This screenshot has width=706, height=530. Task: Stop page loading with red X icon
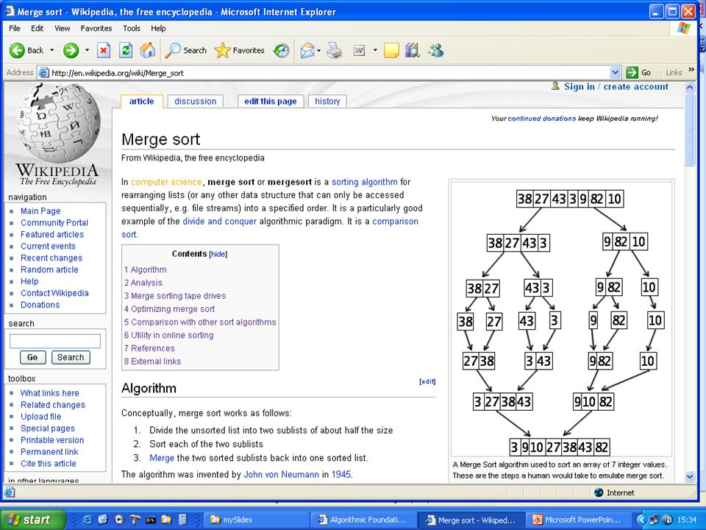click(x=104, y=50)
